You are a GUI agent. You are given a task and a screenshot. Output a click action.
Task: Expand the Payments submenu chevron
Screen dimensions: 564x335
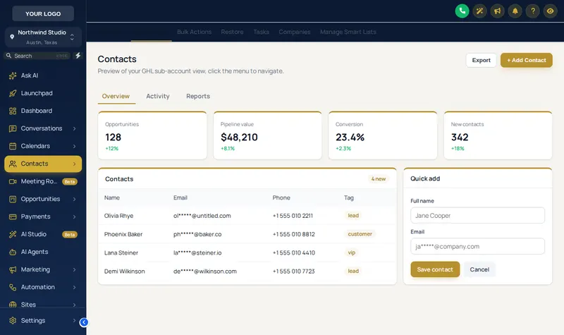point(75,217)
